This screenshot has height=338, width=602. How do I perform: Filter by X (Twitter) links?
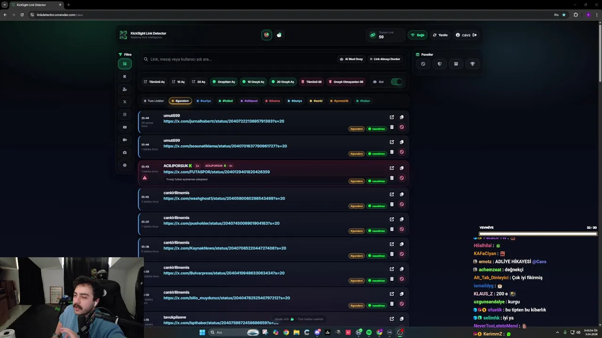(x=125, y=102)
